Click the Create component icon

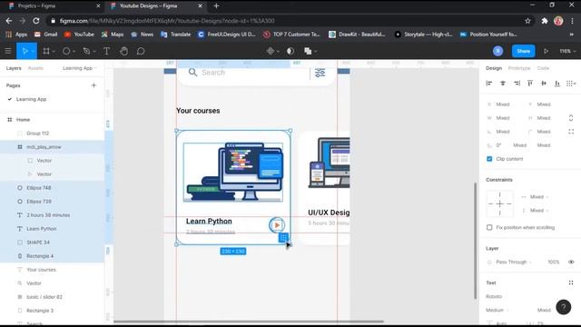click(x=271, y=51)
